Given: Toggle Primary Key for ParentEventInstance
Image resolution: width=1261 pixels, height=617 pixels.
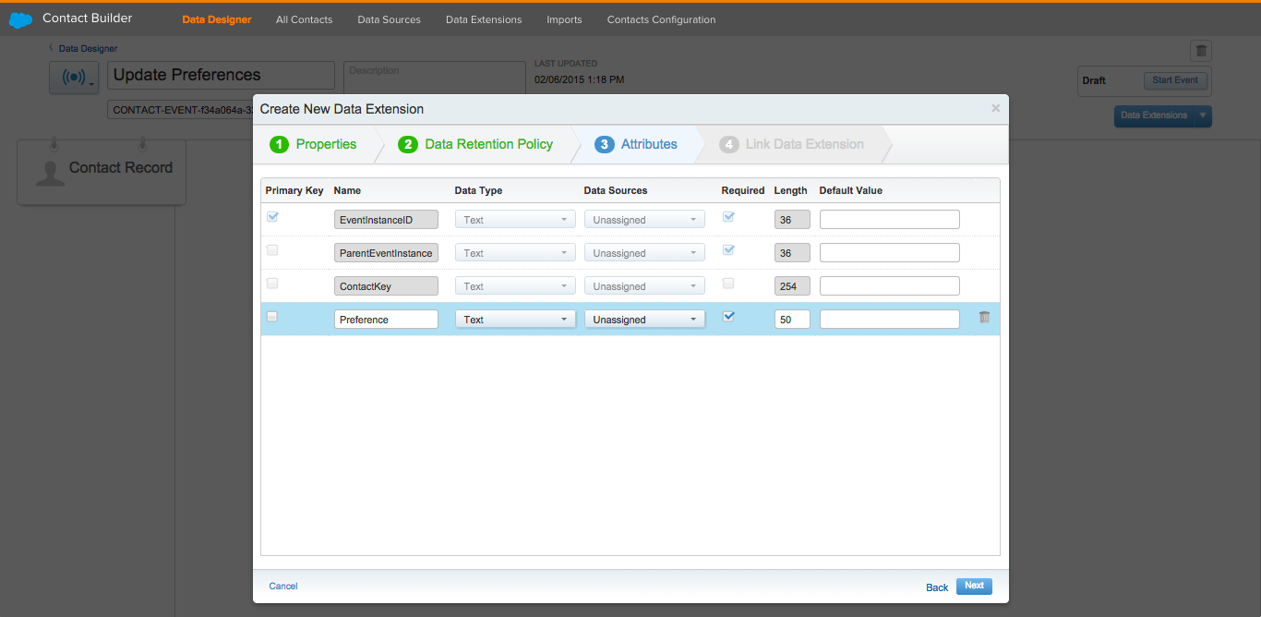Looking at the screenshot, I should 272,250.
